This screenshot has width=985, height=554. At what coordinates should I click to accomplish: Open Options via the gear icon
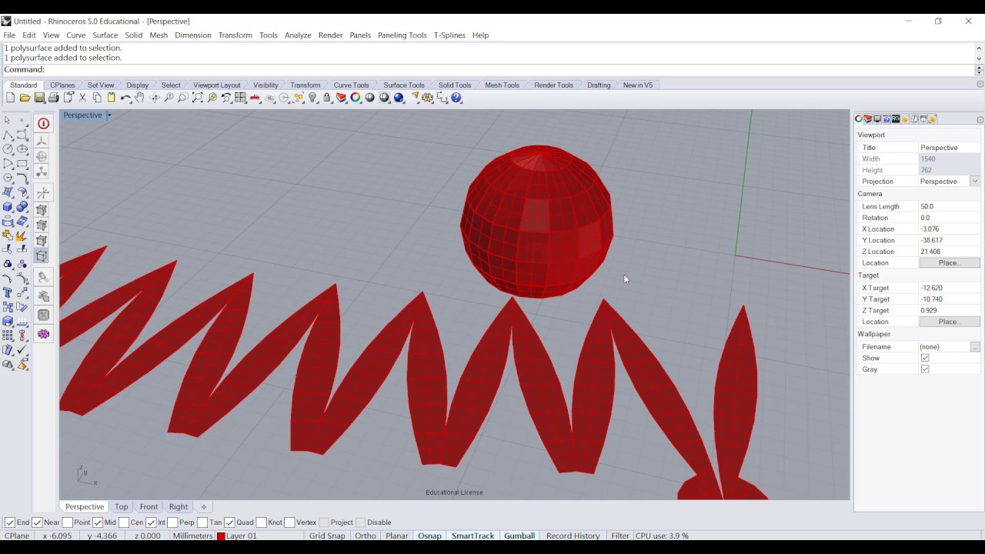[426, 98]
